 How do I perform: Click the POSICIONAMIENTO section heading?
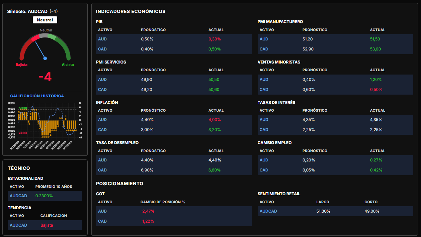coord(119,184)
